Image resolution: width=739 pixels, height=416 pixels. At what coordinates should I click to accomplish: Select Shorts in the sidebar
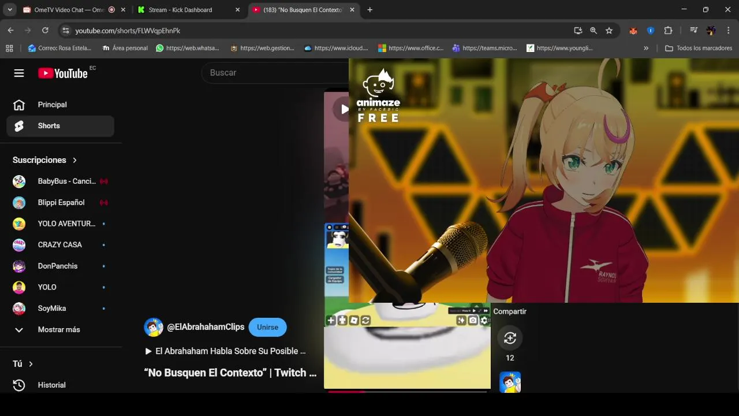(x=60, y=126)
